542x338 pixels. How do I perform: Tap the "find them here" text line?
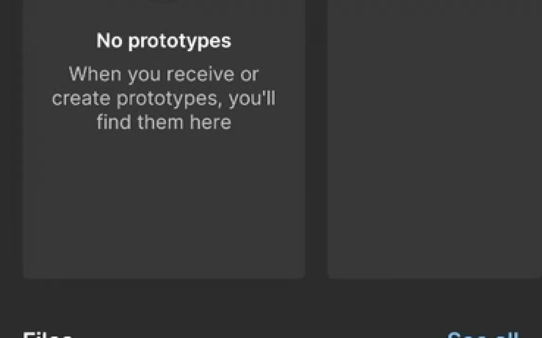coord(164,123)
